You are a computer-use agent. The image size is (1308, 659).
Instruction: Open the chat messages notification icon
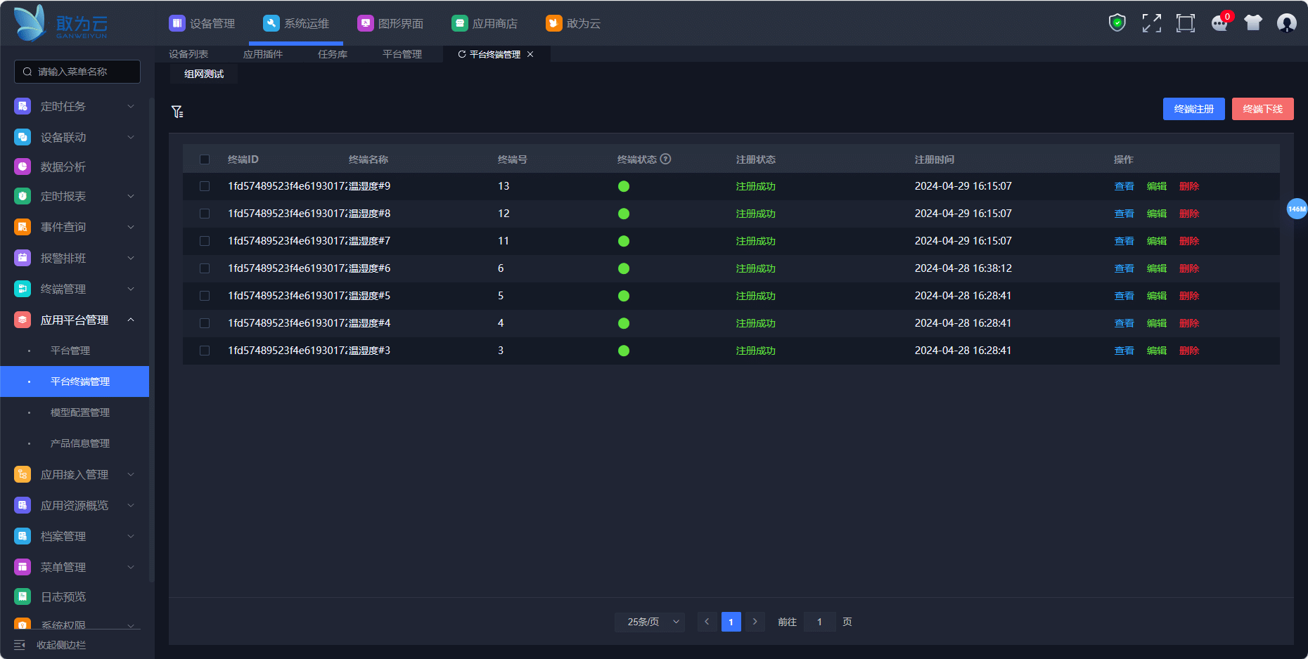pyautogui.click(x=1219, y=23)
